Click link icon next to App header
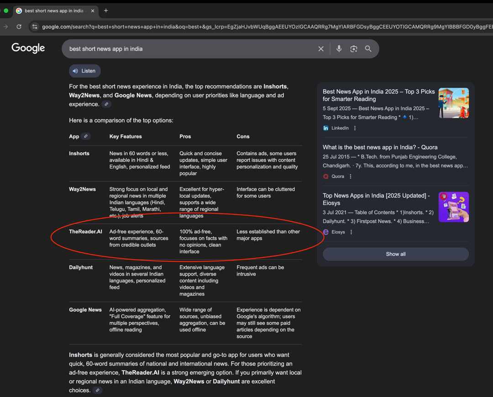 tap(85, 136)
